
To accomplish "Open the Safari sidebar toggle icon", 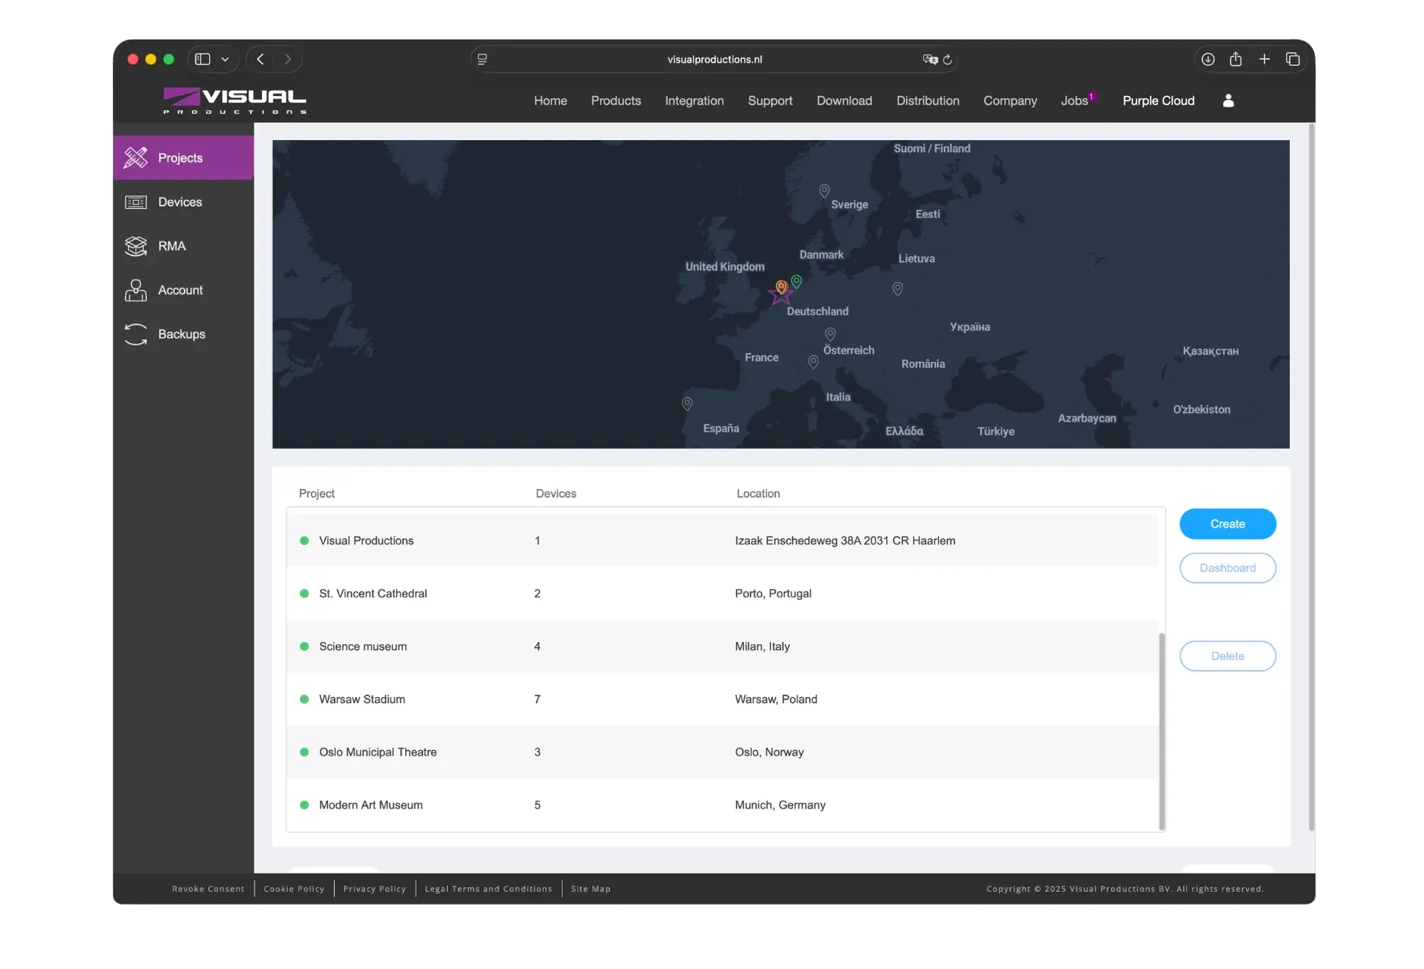I will [x=202, y=59].
